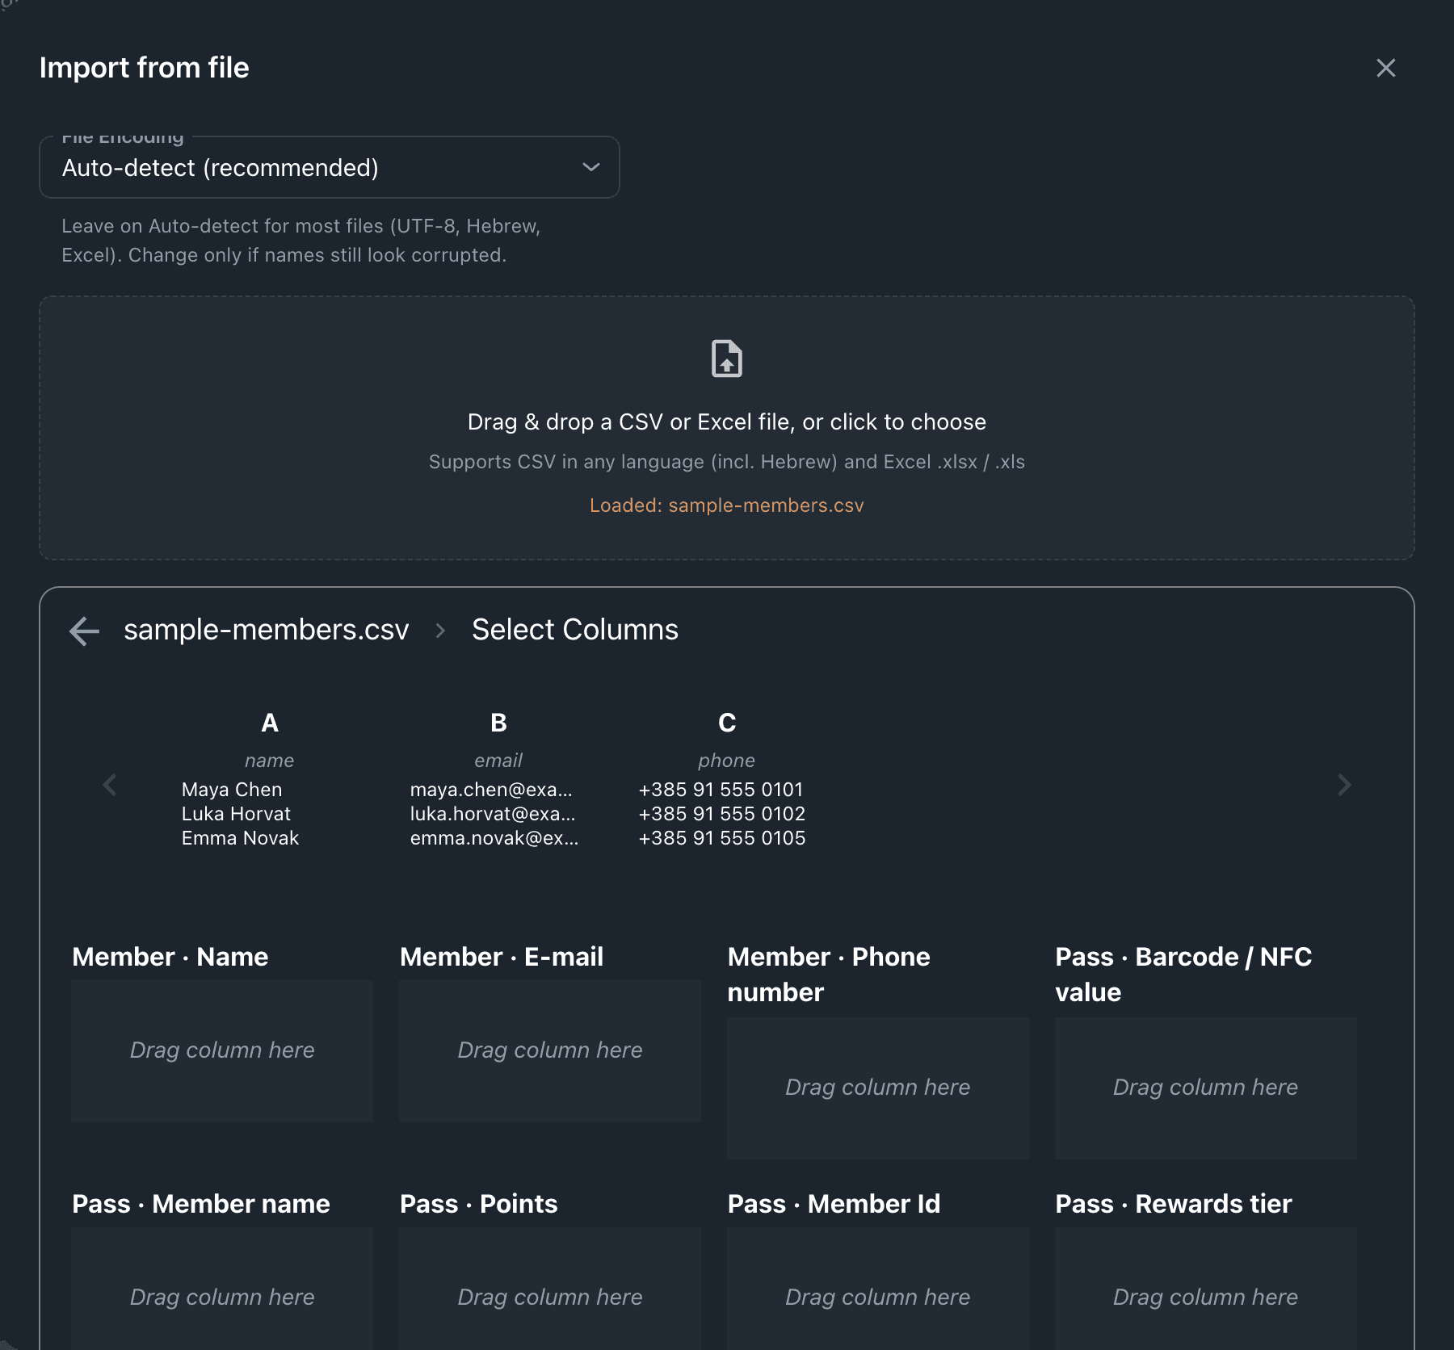Click the emma.novak@ex... email value
Screen dimensions: 1454x1350
[494, 838]
